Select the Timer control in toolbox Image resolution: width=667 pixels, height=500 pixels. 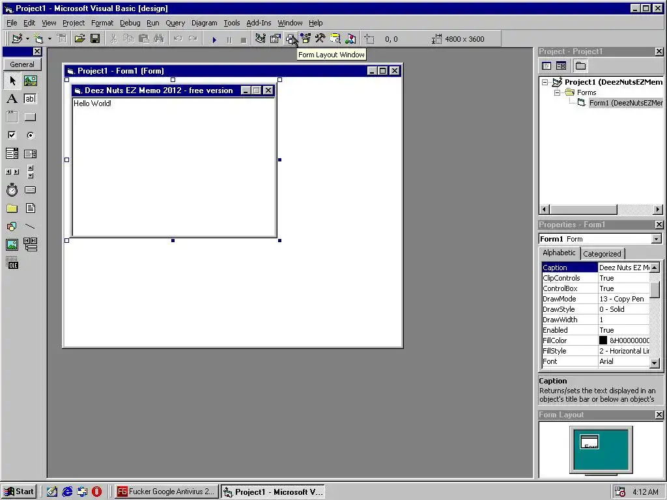(x=12, y=190)
